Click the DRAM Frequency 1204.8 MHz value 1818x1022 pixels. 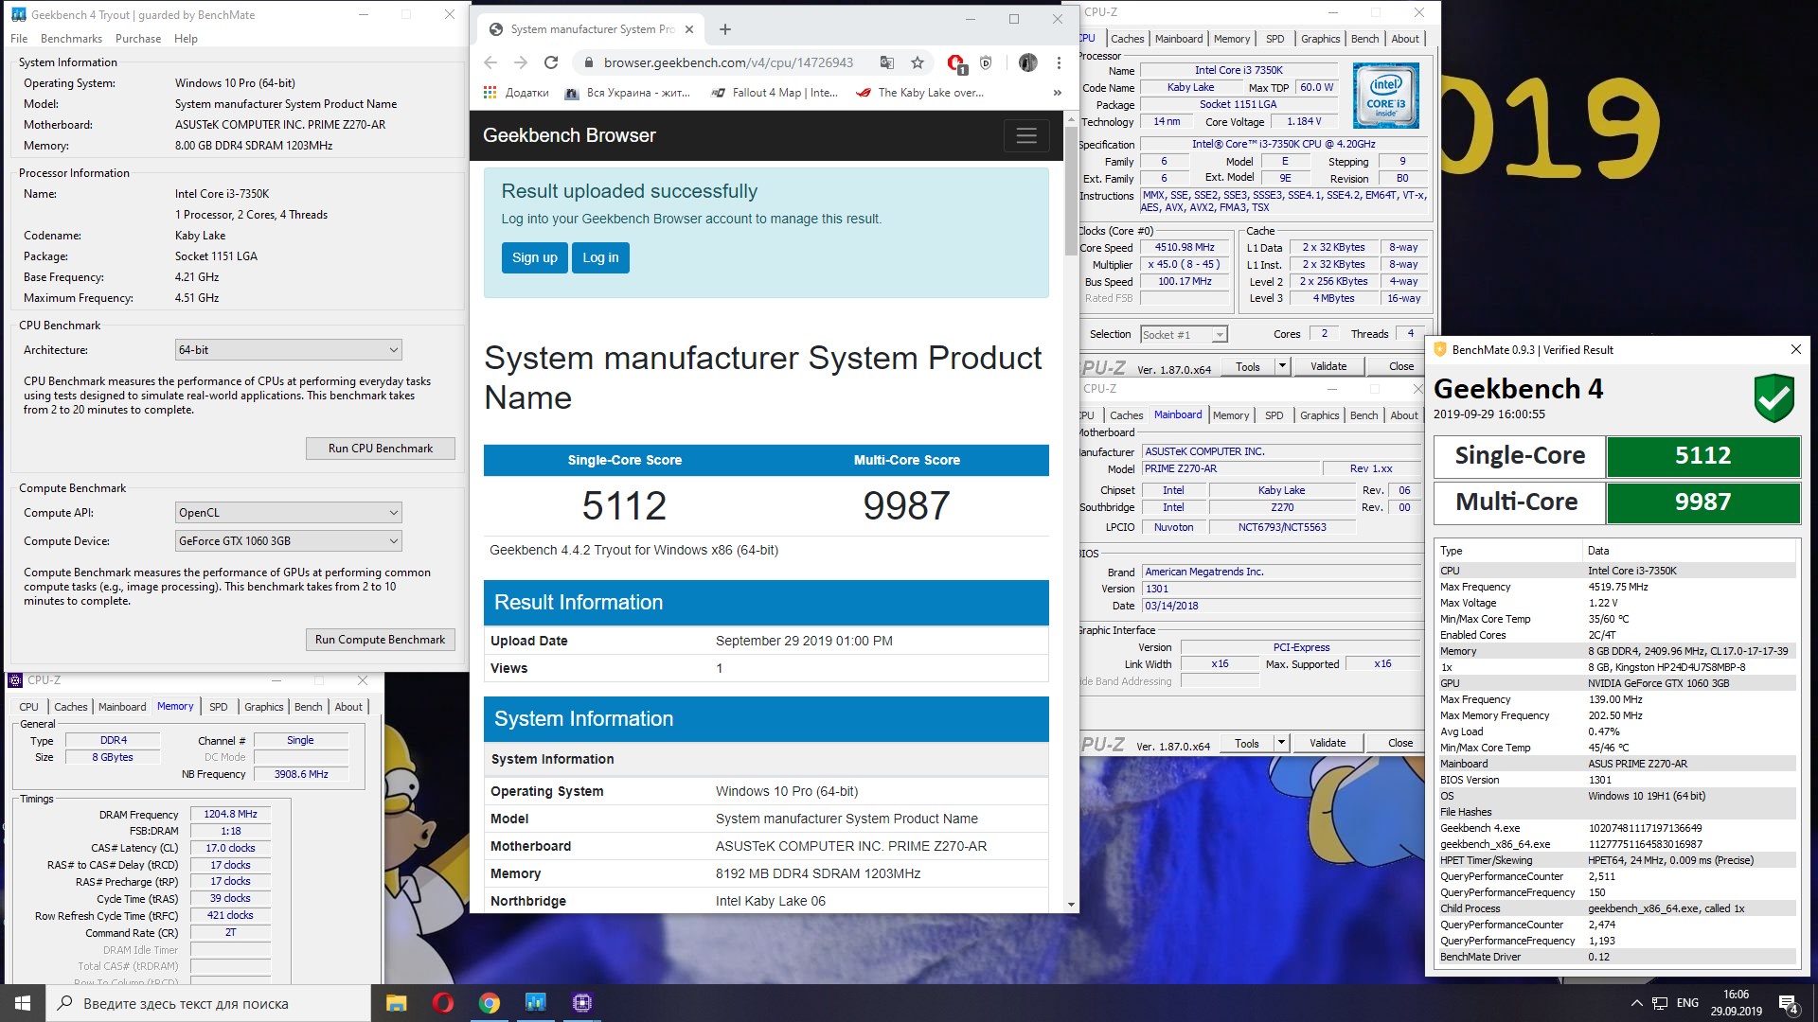pos(231,814)
